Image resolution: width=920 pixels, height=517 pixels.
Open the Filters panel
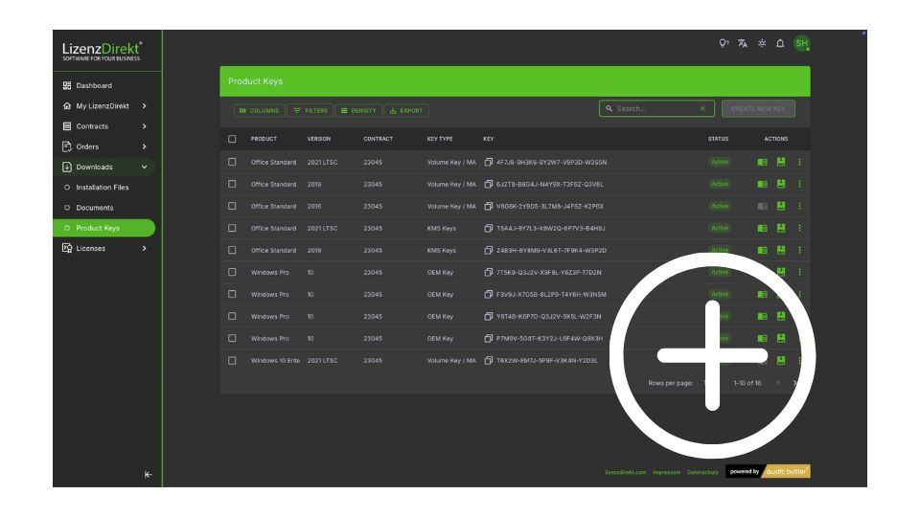pos(310,110)
